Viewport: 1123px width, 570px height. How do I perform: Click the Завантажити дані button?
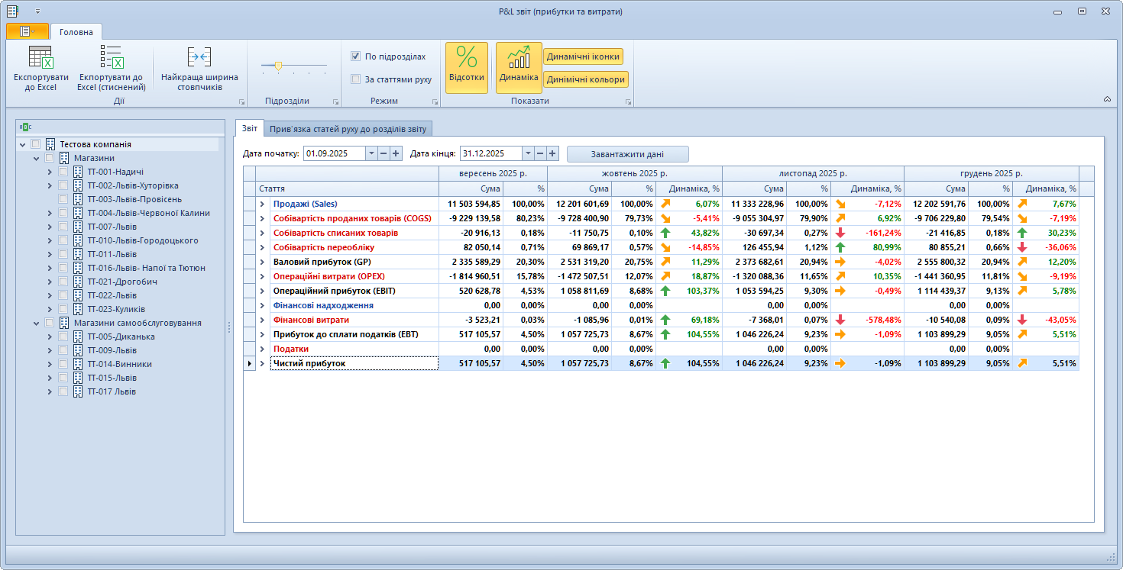pyautogui.click(x=627, y=153)
